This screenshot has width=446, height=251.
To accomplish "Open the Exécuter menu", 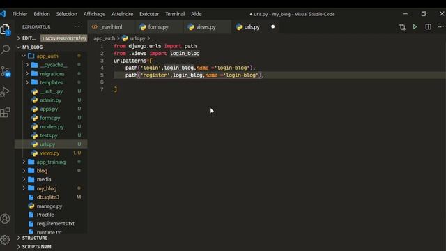I will tap(149, 14).
